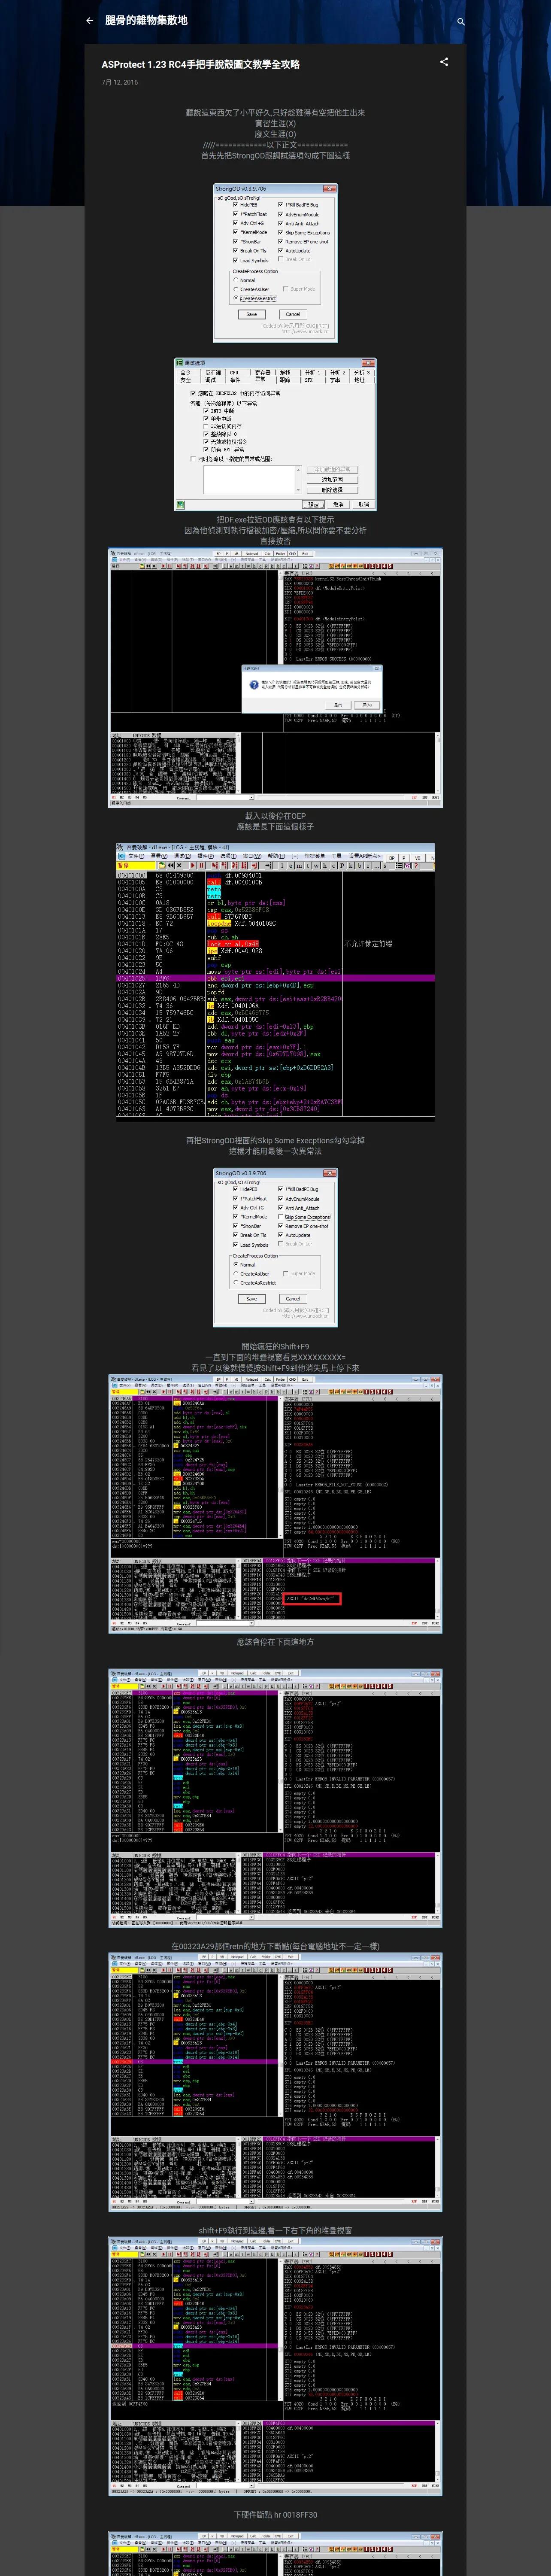Screen dimensions: 551x2576
Task: Click the post title ASProtect 1.23 RC4
Action: pos(200,64)
